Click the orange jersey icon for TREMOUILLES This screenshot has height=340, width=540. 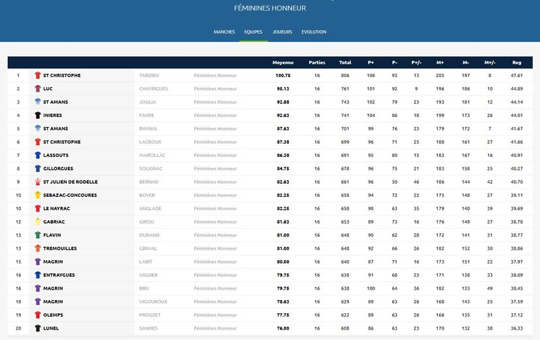pyautogui.click(x=38, y=248)
